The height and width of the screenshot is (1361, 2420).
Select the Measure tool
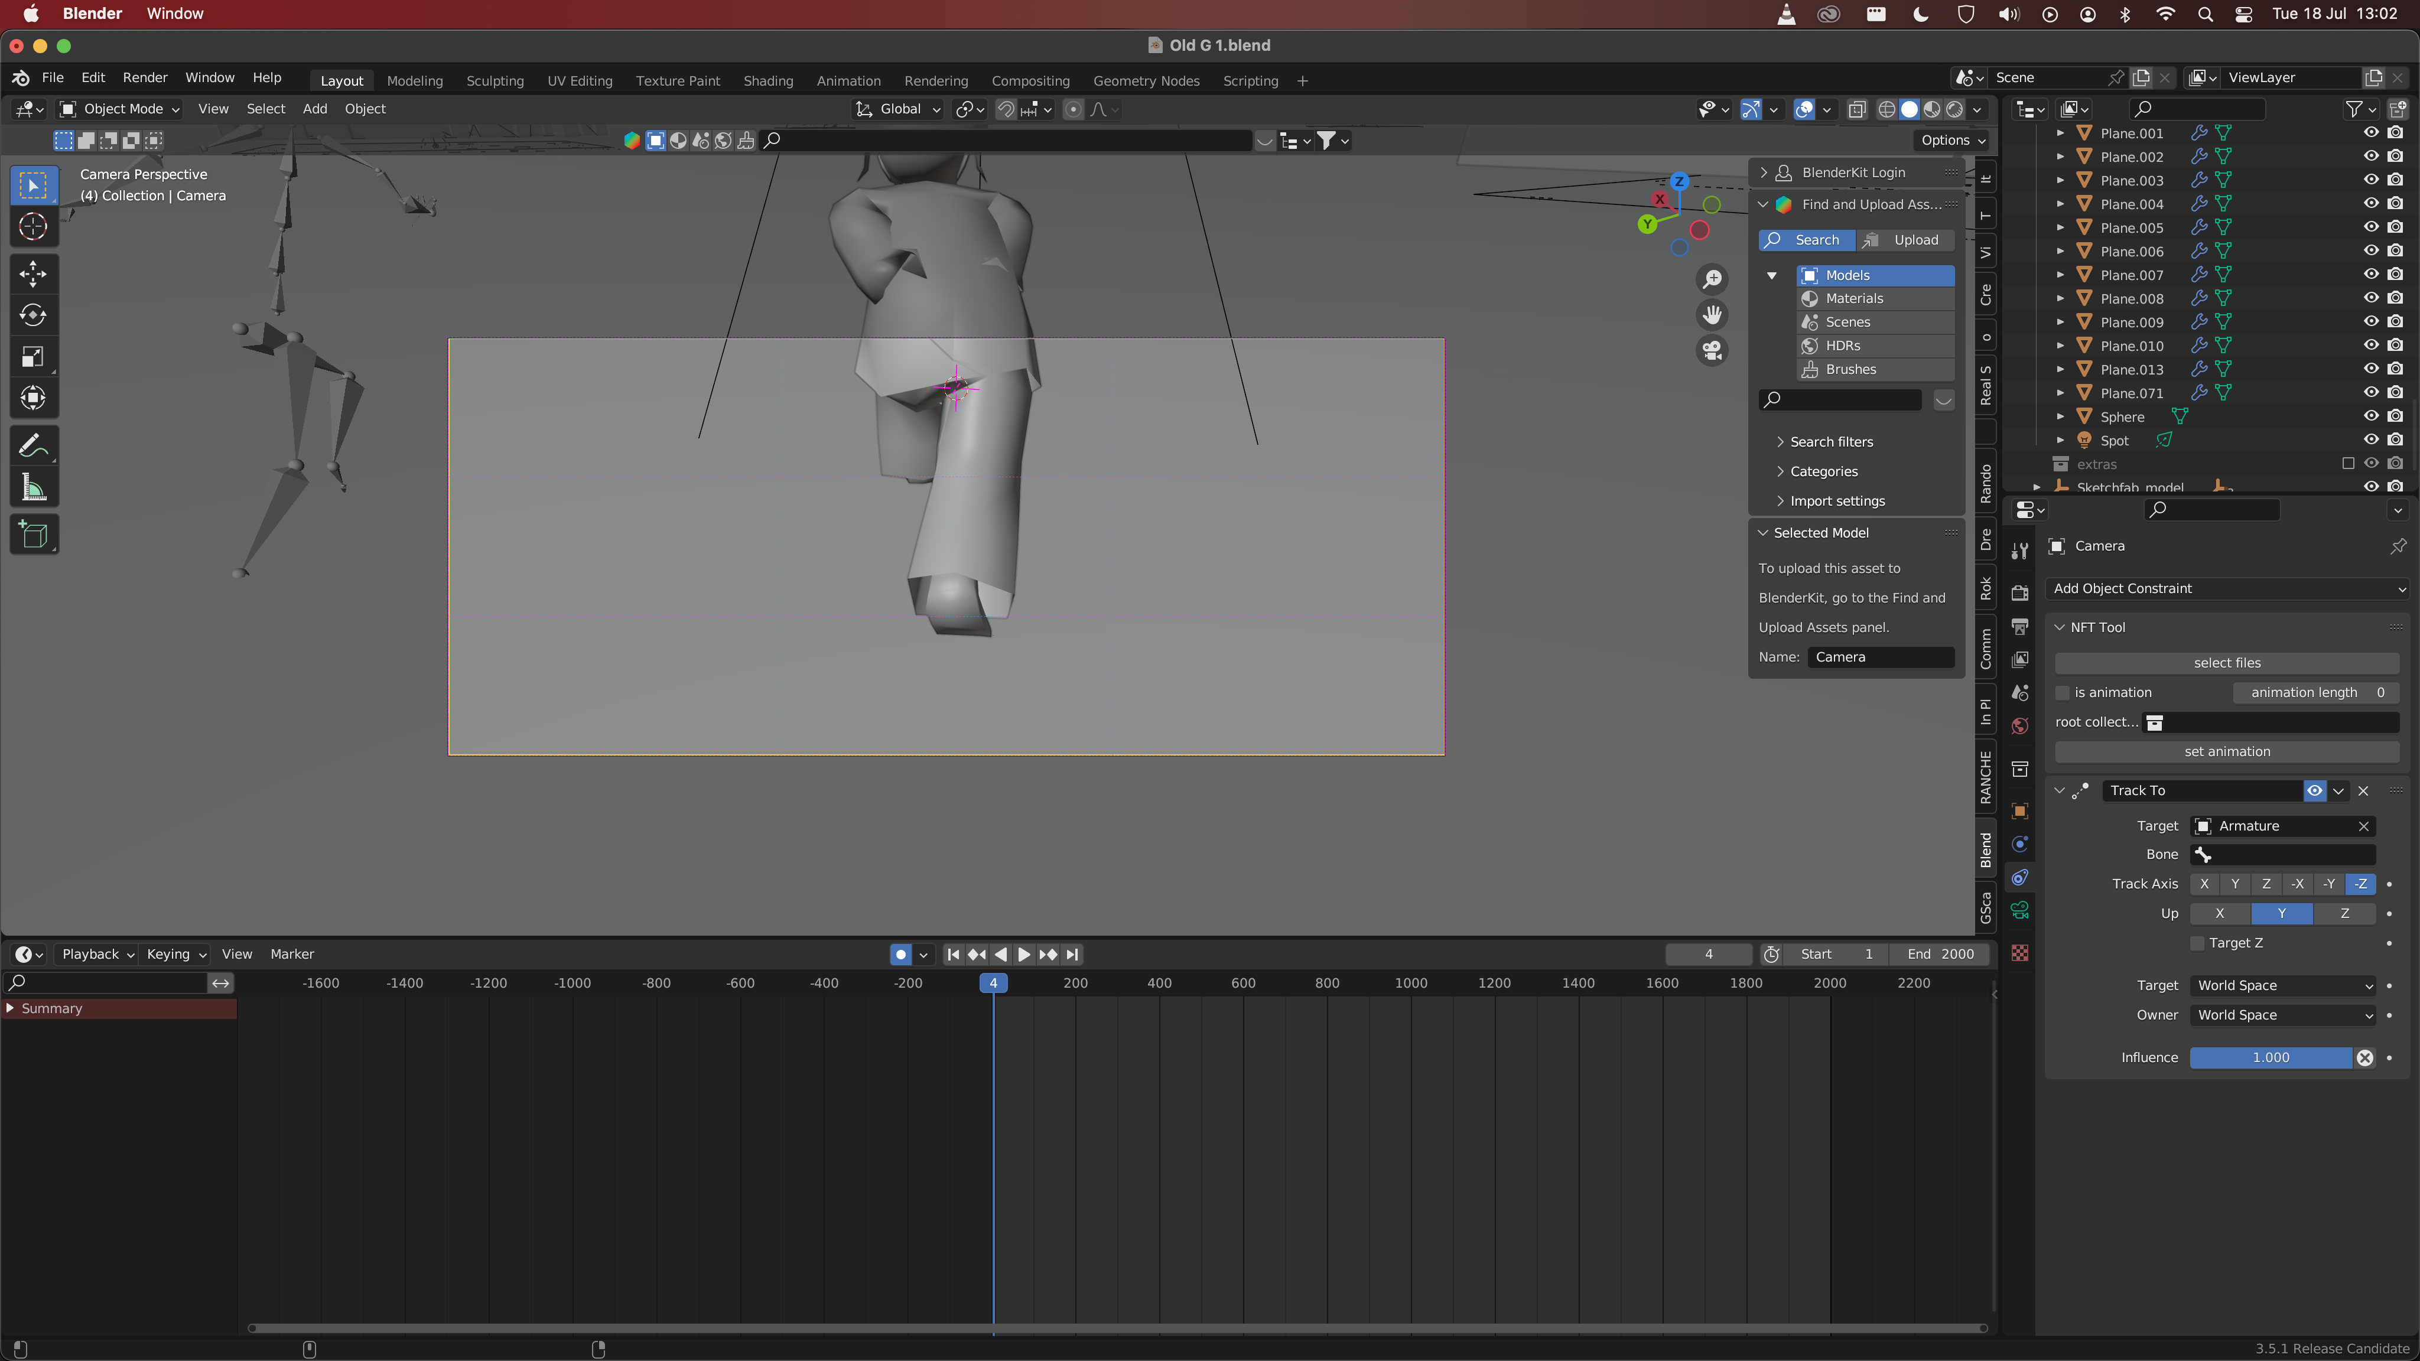pos(33,487)
